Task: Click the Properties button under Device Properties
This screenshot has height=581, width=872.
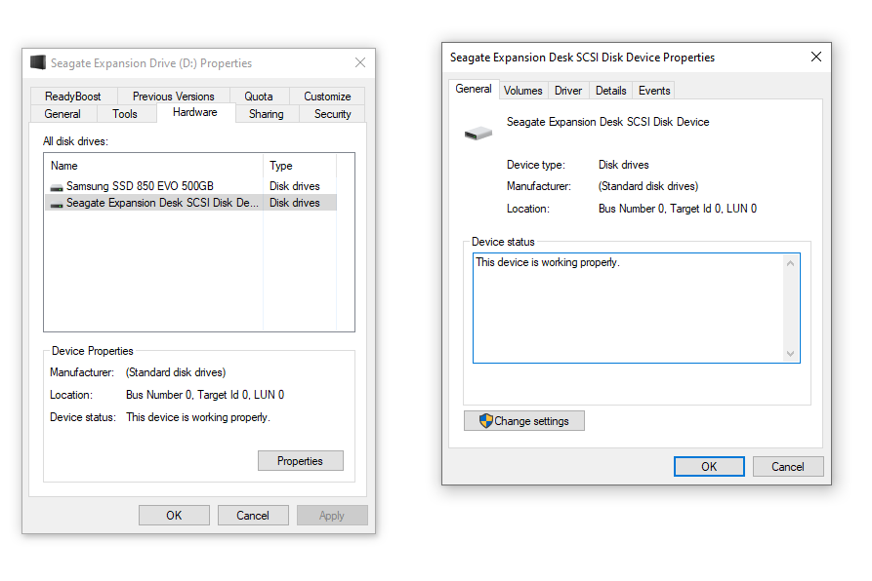Action: click(x=301, y=460)
